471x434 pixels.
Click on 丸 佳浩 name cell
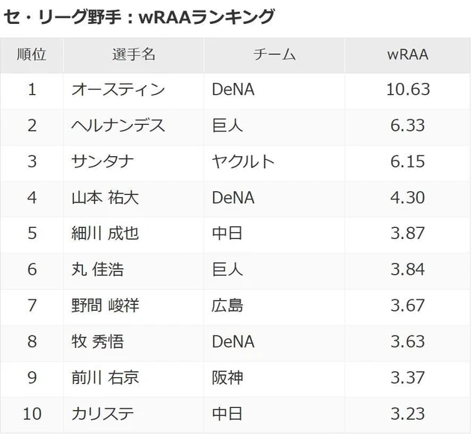[x=97, y=269]
